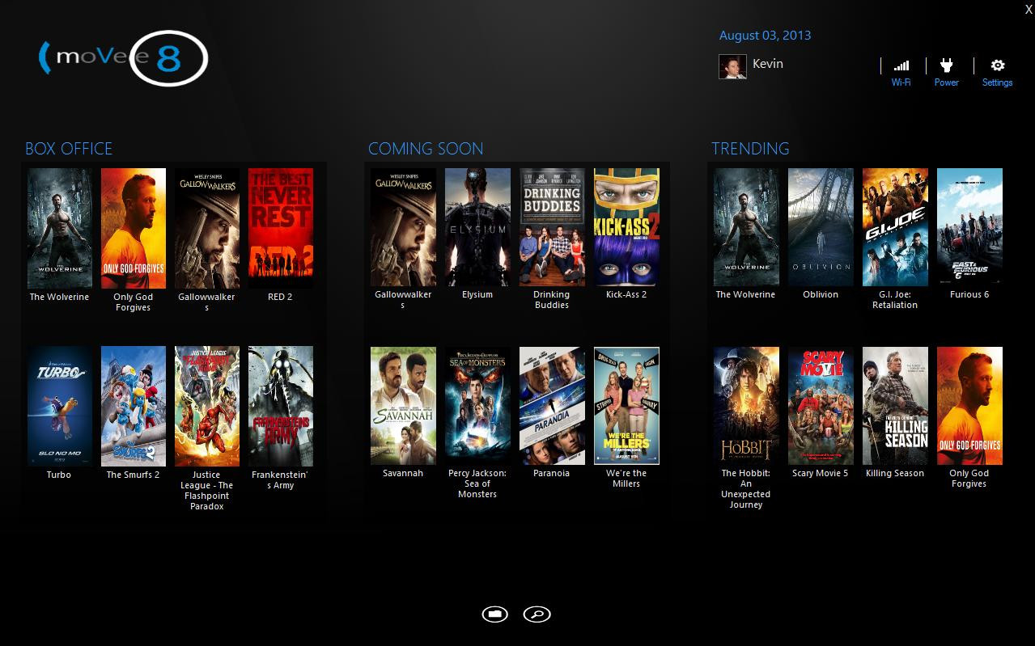Choose the Scary Movie 5 poster
Screen dimensions: 1035x646
pyautogui.click(x=821, y=406)
